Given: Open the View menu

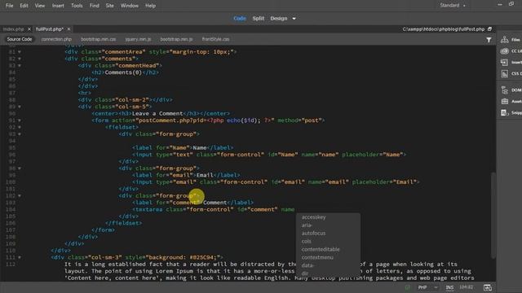Looking at the screenshot, I should tap(40, 6).
